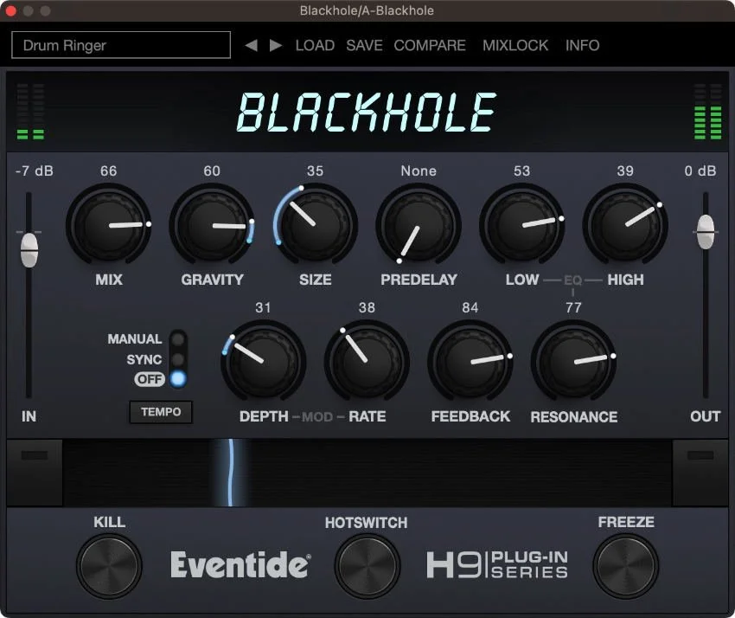735x618 pixels.
Task: Click the IN level fader handle
Action: coord(29,250)
